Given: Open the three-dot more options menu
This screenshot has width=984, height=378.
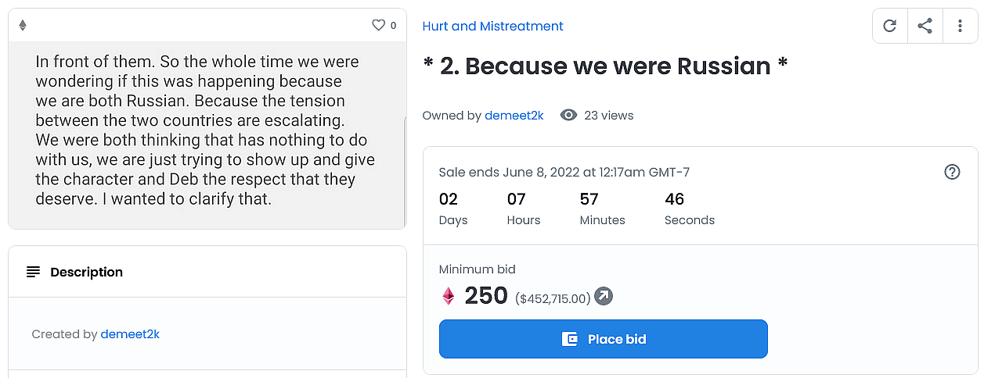Looking at the screenshot, I should click(960, 26).
